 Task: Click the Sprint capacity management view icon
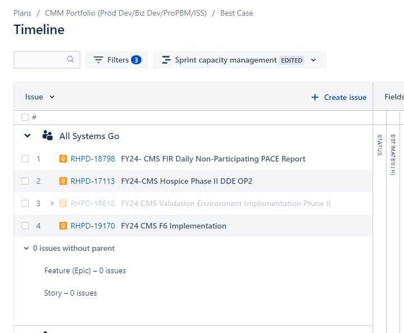166,60
